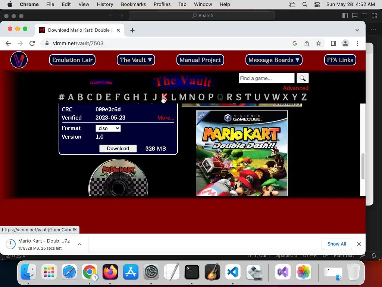Open System Preferences from the Dock
The image size is (382, 287).
point(151,272)
